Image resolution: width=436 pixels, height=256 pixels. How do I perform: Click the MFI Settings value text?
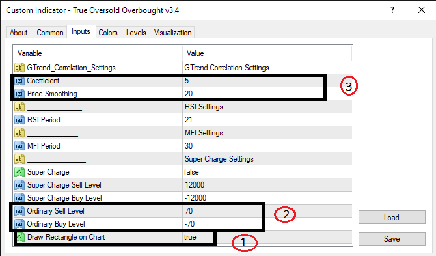point(204,133)
